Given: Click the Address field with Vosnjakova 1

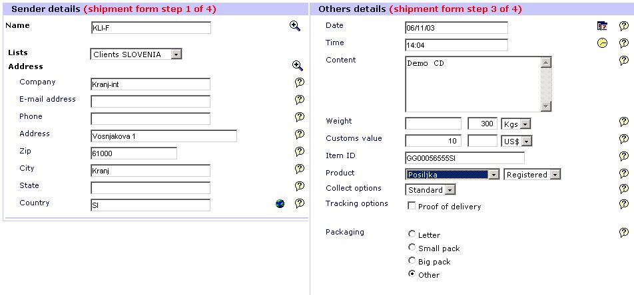Looking at the screenshot, I should pos(164,136).
